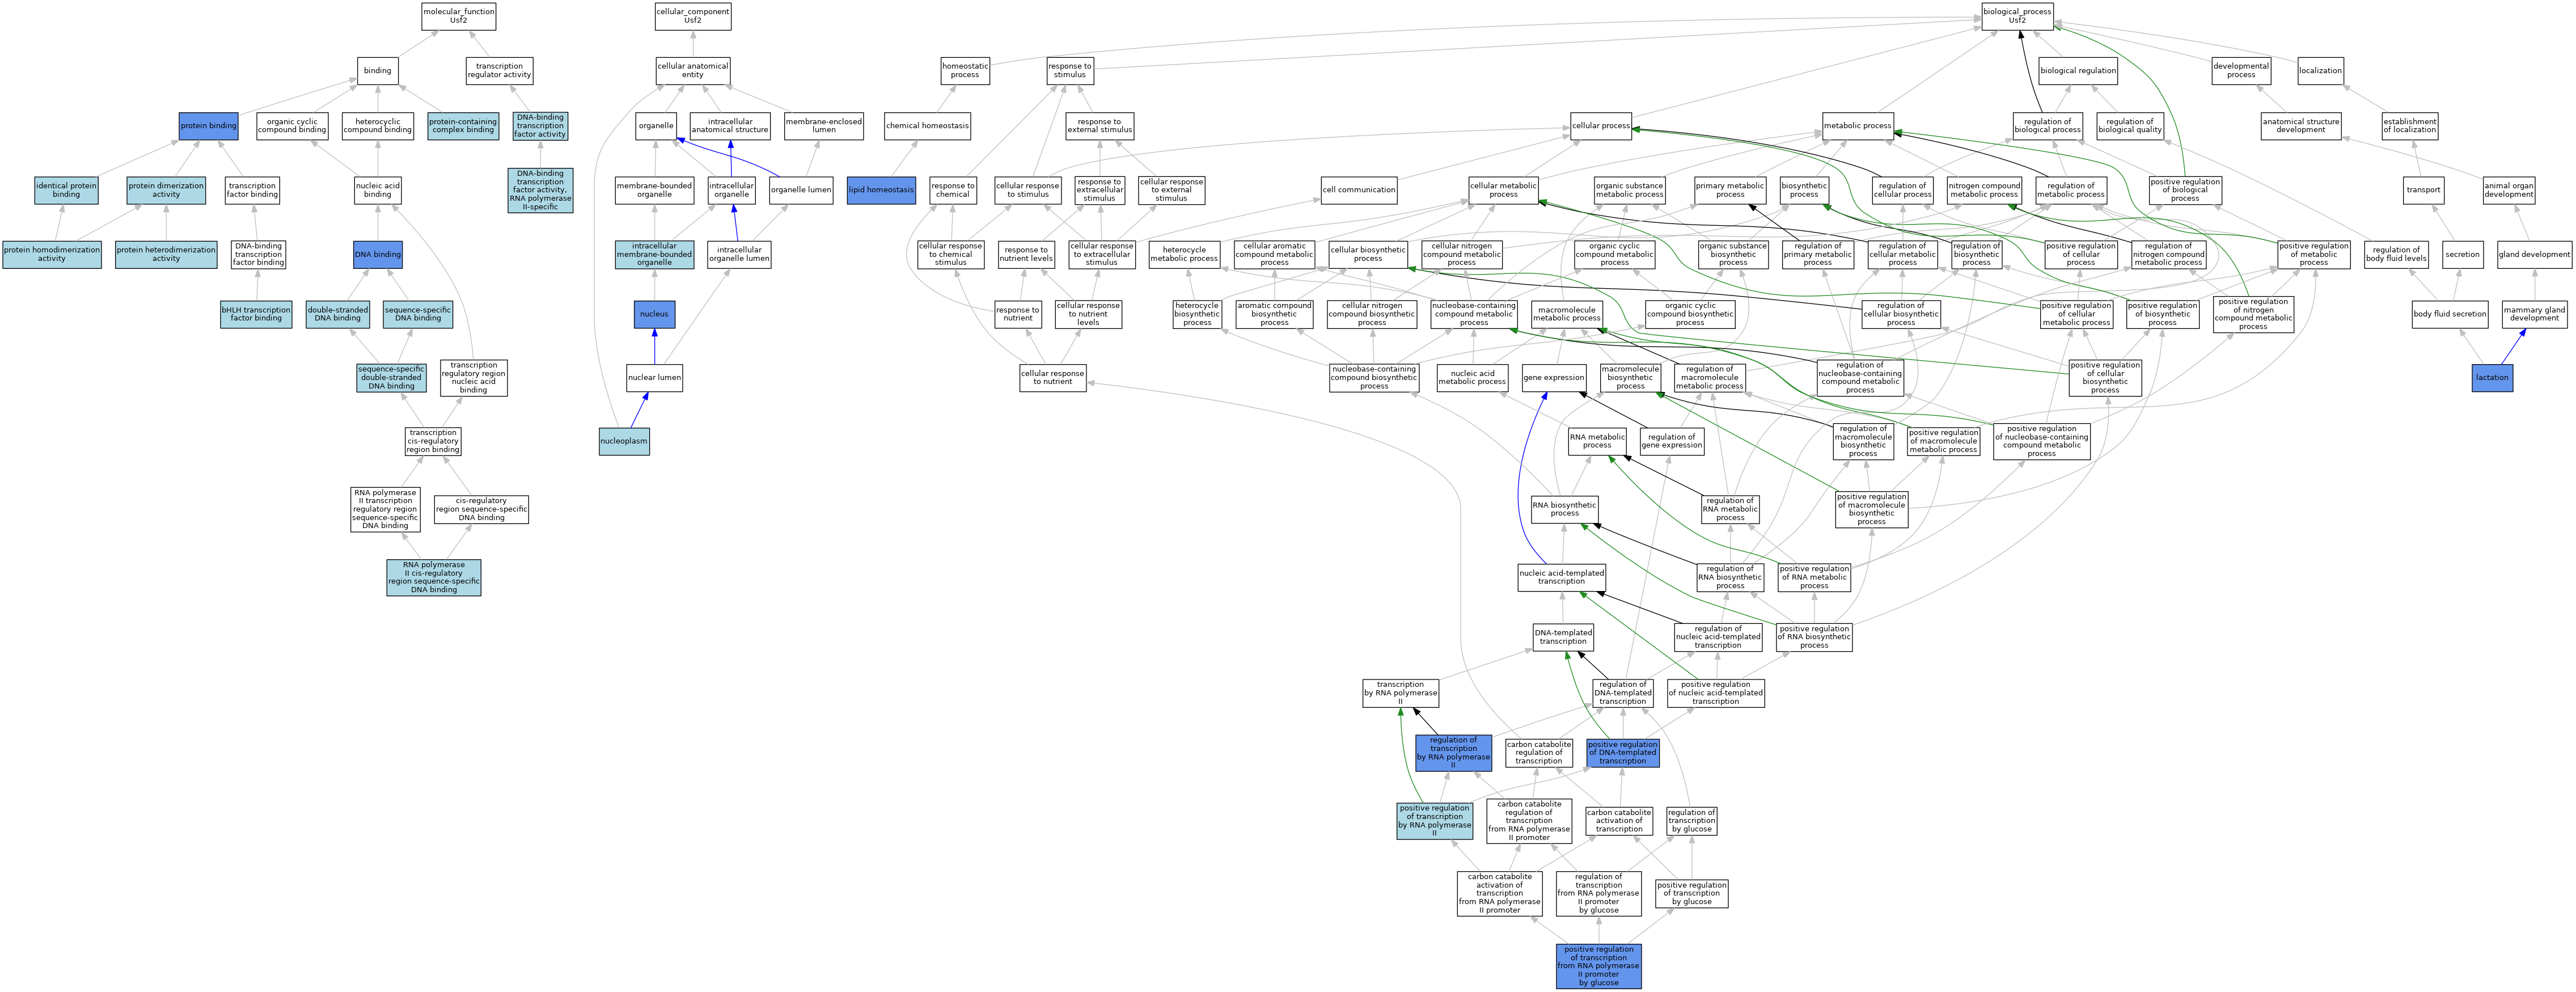Select 'protein dimerization activity' node
Viewport: 2576px width, 992px height.
166,190
